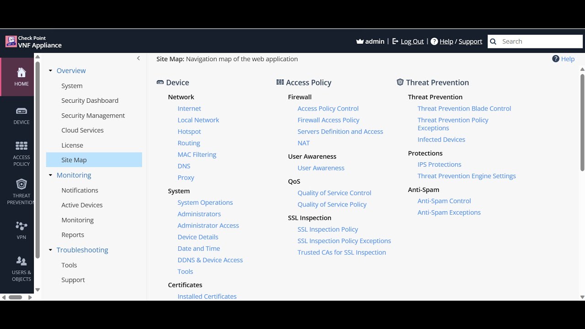Image resolution: width=585 pixels, height=329 pixels.
Task: Click the Log Out arrow icon
Action: click(395, 42)
